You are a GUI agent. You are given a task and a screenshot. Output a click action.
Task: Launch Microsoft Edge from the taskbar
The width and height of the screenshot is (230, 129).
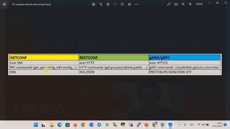pyautogui.click(x=59, y=125)
